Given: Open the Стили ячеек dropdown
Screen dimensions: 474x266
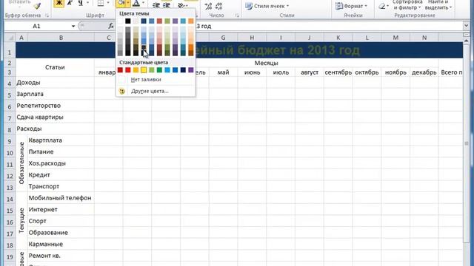Looking at the screenshot, I should pos(267,6).
